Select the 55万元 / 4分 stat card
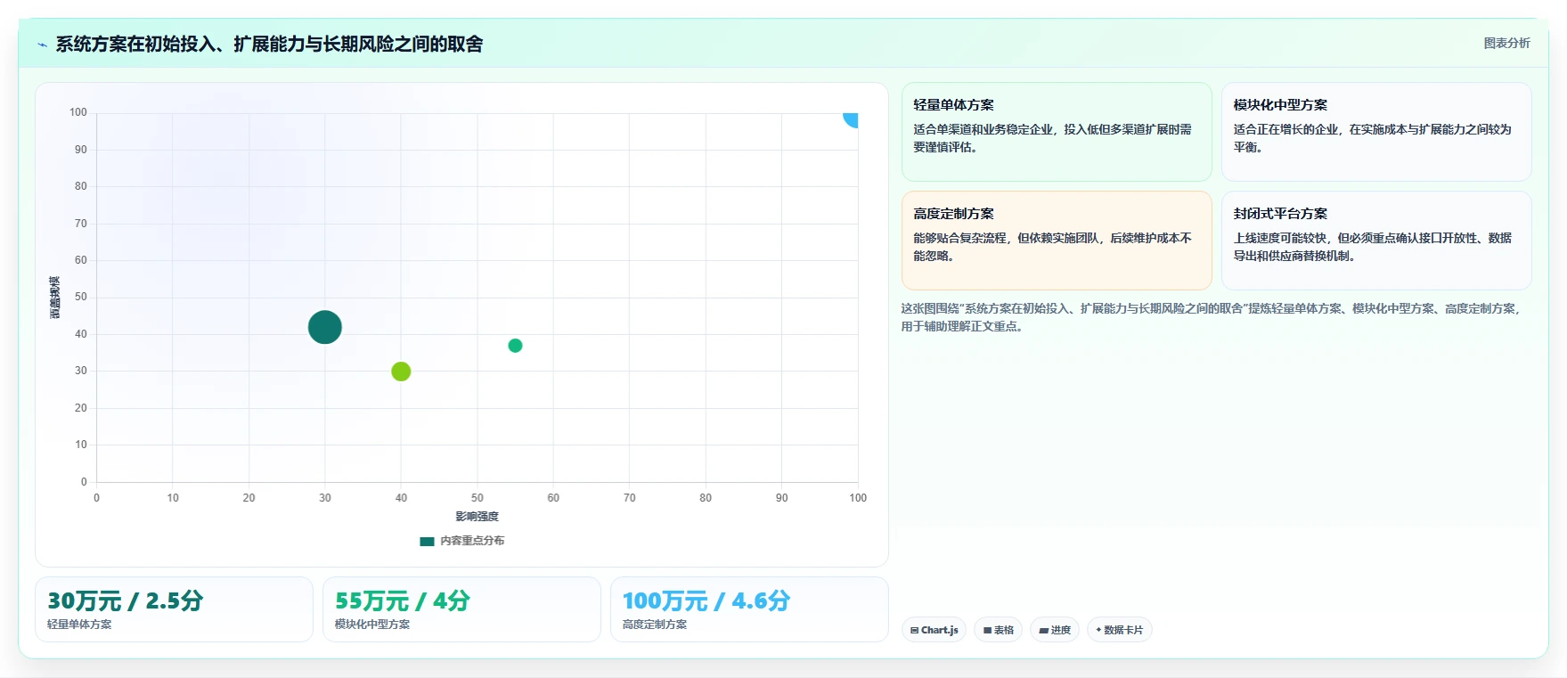Viewport: 1567px width, 678px height. [461, 609]
